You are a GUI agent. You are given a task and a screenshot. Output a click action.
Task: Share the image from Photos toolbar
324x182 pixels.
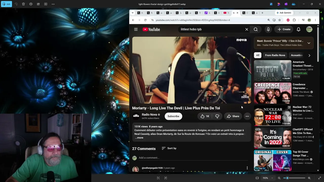pos(38,4)
